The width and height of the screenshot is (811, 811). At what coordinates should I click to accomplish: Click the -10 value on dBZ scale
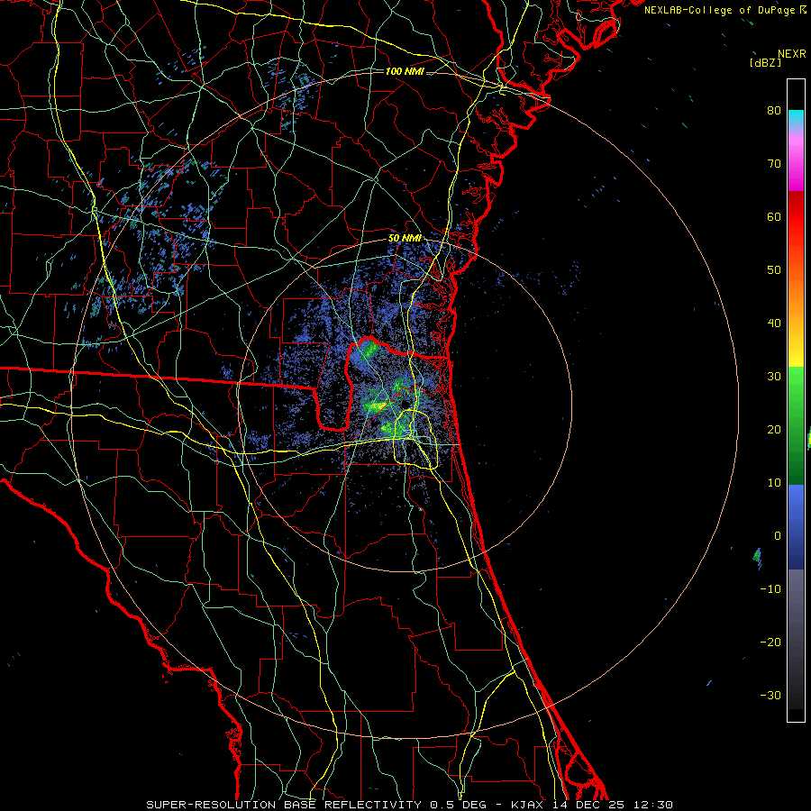click(770, 589)
